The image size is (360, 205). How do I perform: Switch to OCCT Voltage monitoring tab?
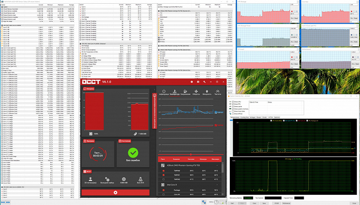pyautogui.click(x=185, y=92)
